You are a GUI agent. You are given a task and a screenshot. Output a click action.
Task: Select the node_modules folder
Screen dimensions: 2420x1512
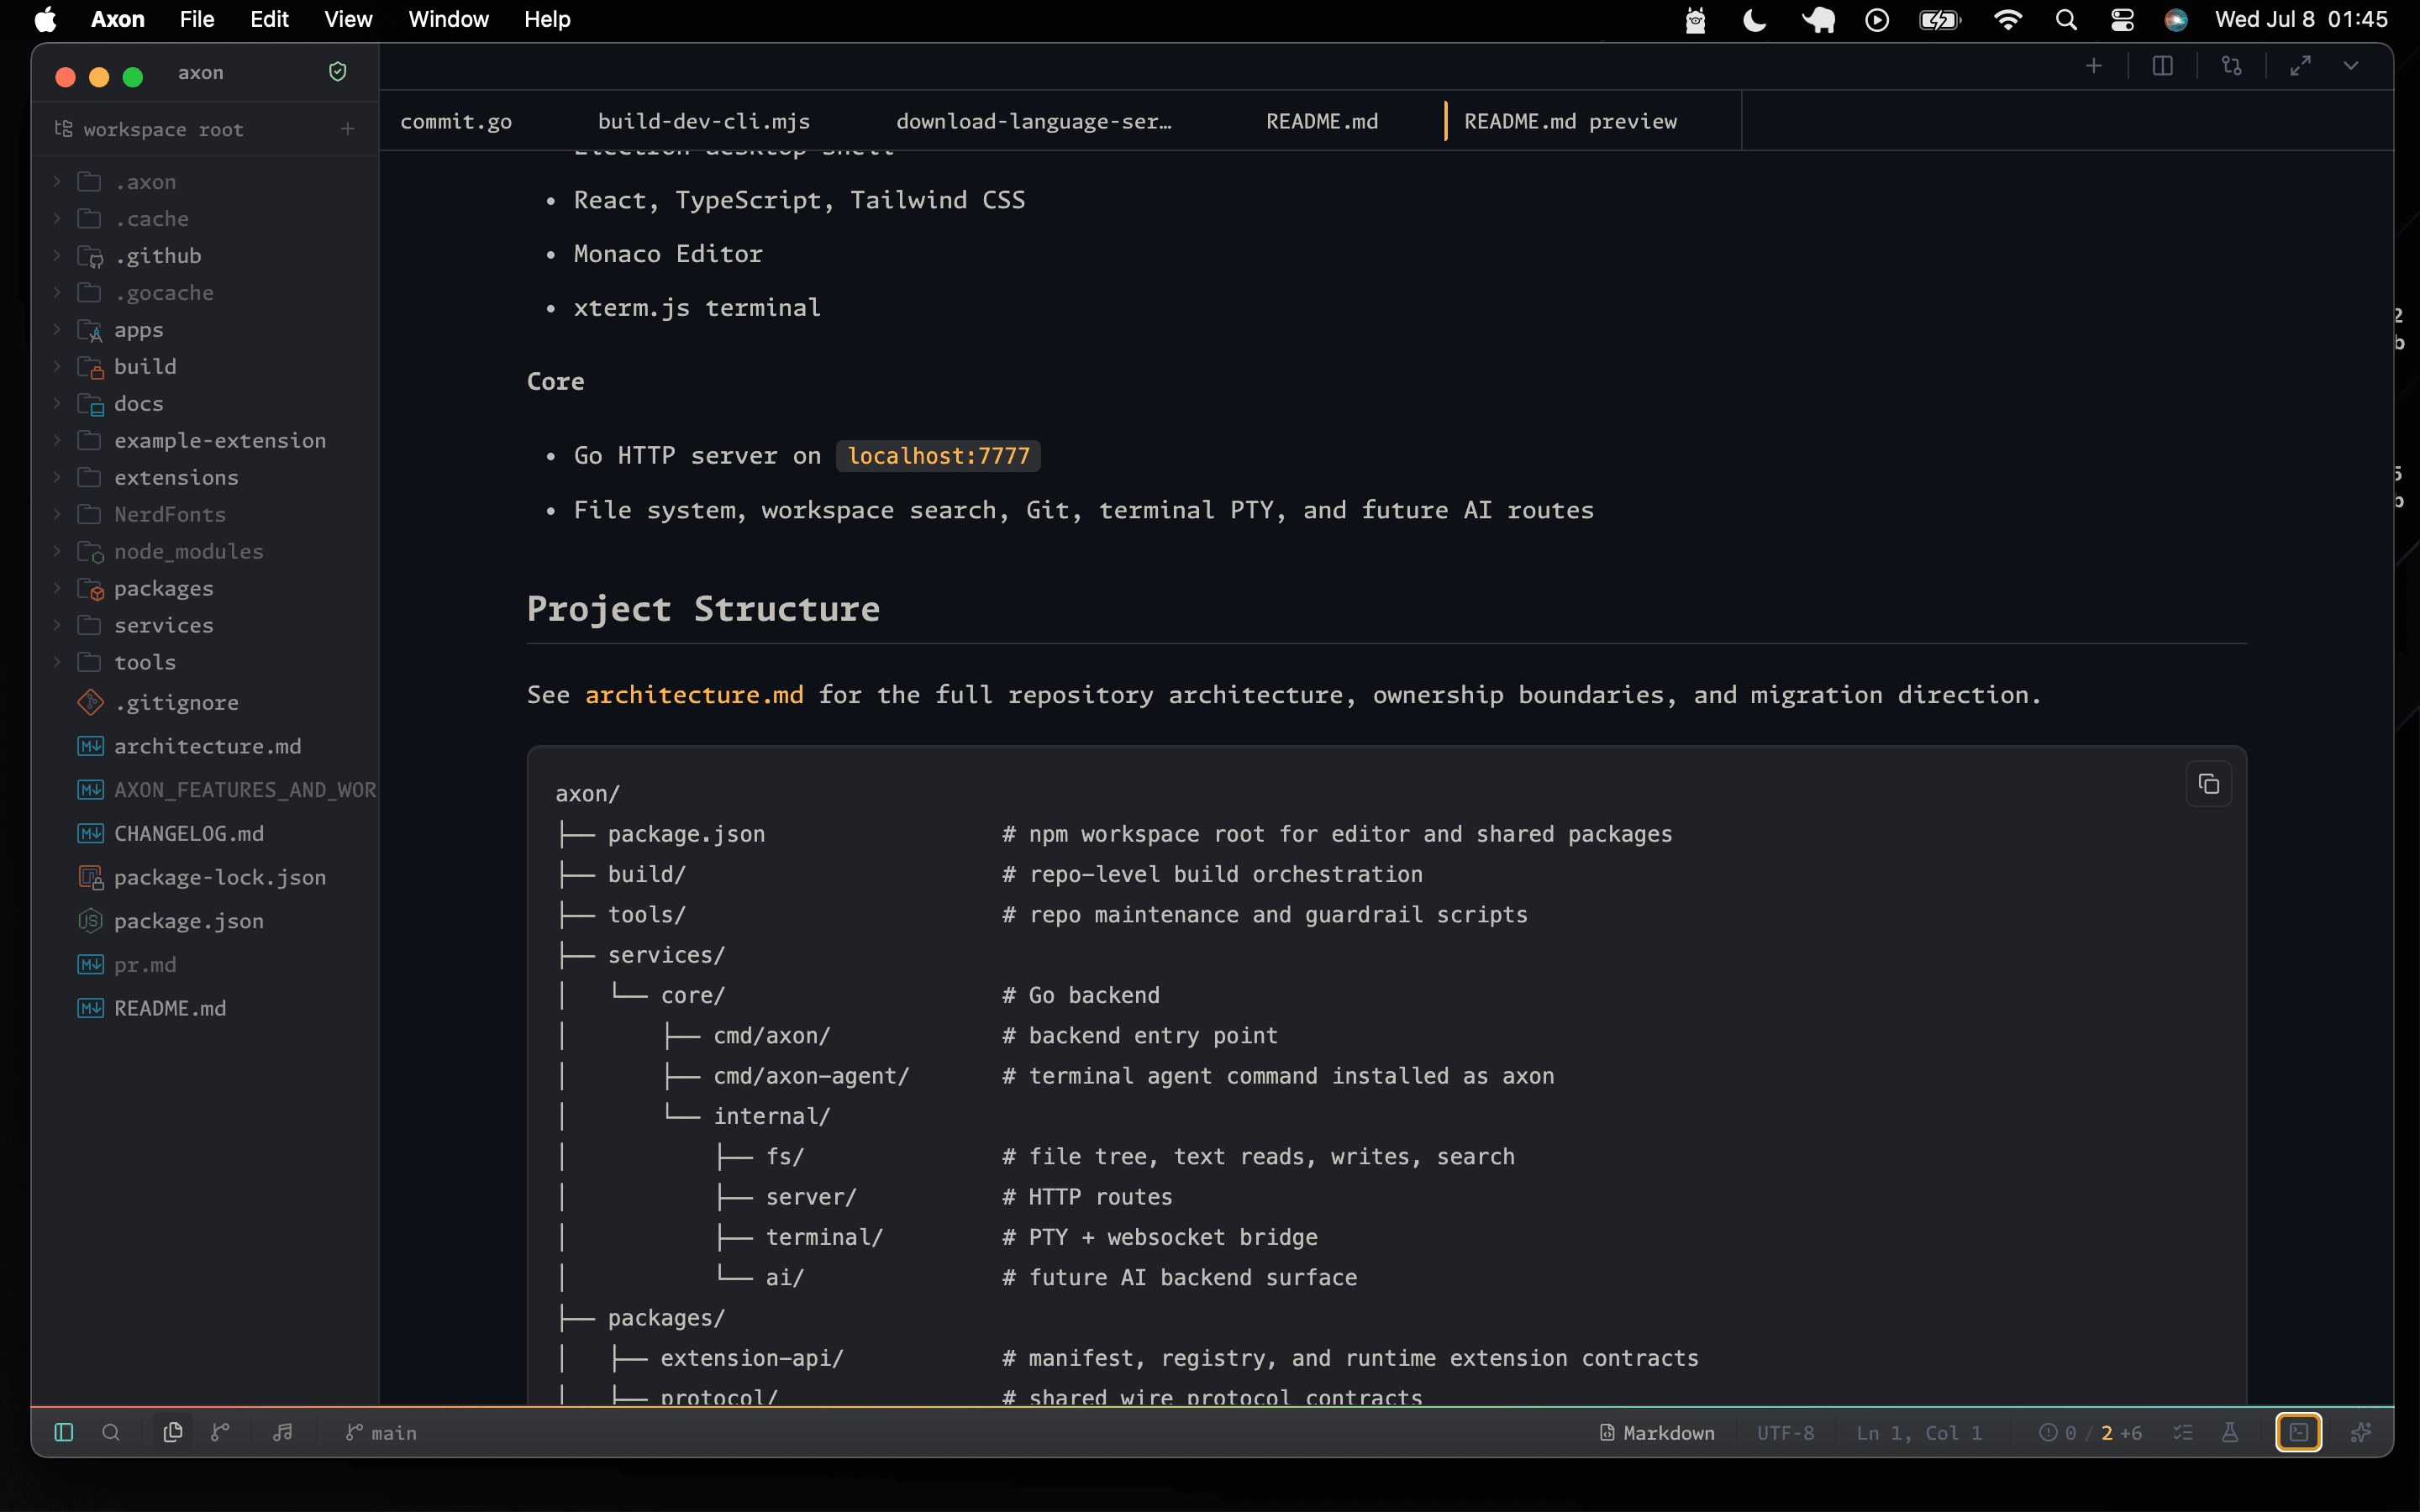(x=205, y=552)
